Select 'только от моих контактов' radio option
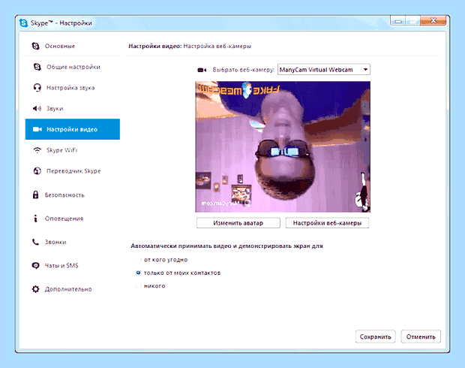 point(138,273)
